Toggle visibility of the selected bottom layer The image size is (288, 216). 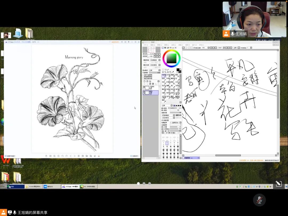(x=144, y=92)
